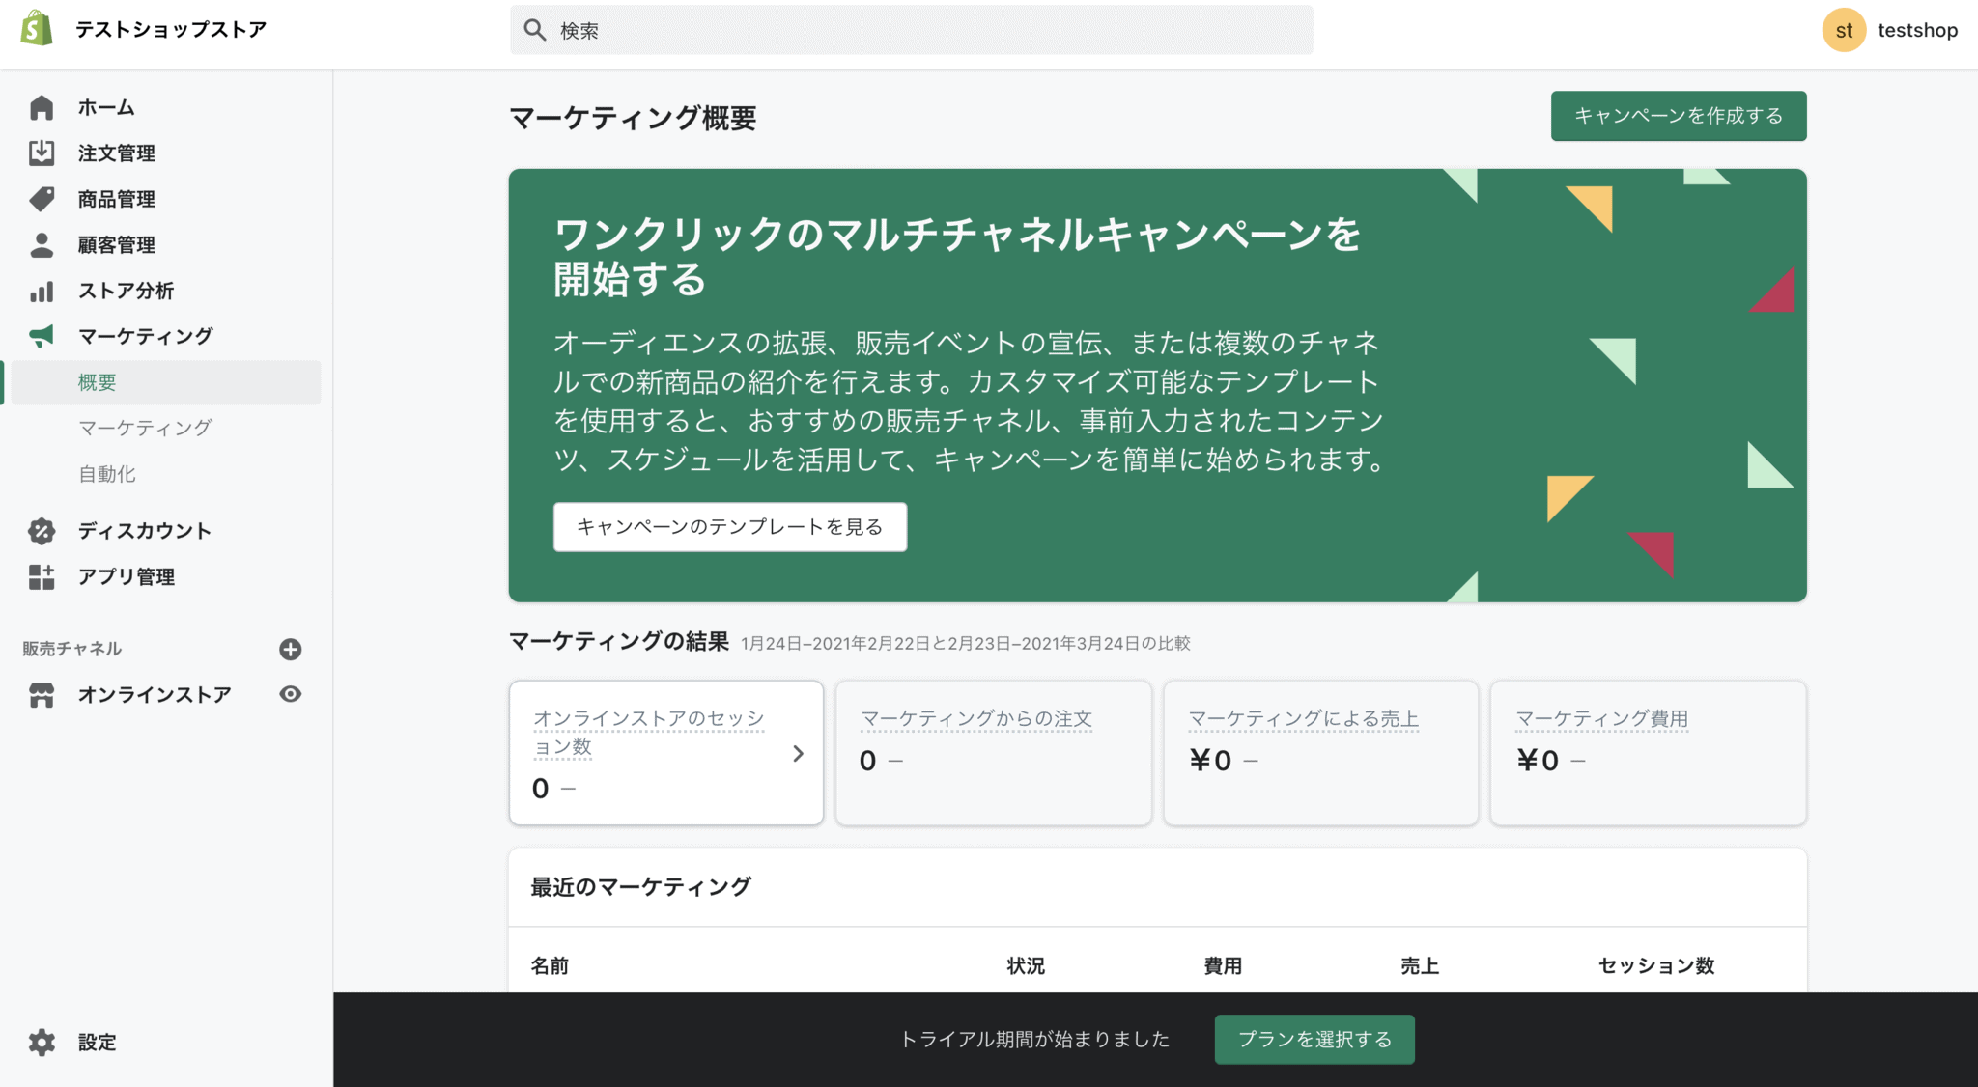Select the 注文管理 order icon
Screen dimensions: 1978x1087
tap(42, 153)
